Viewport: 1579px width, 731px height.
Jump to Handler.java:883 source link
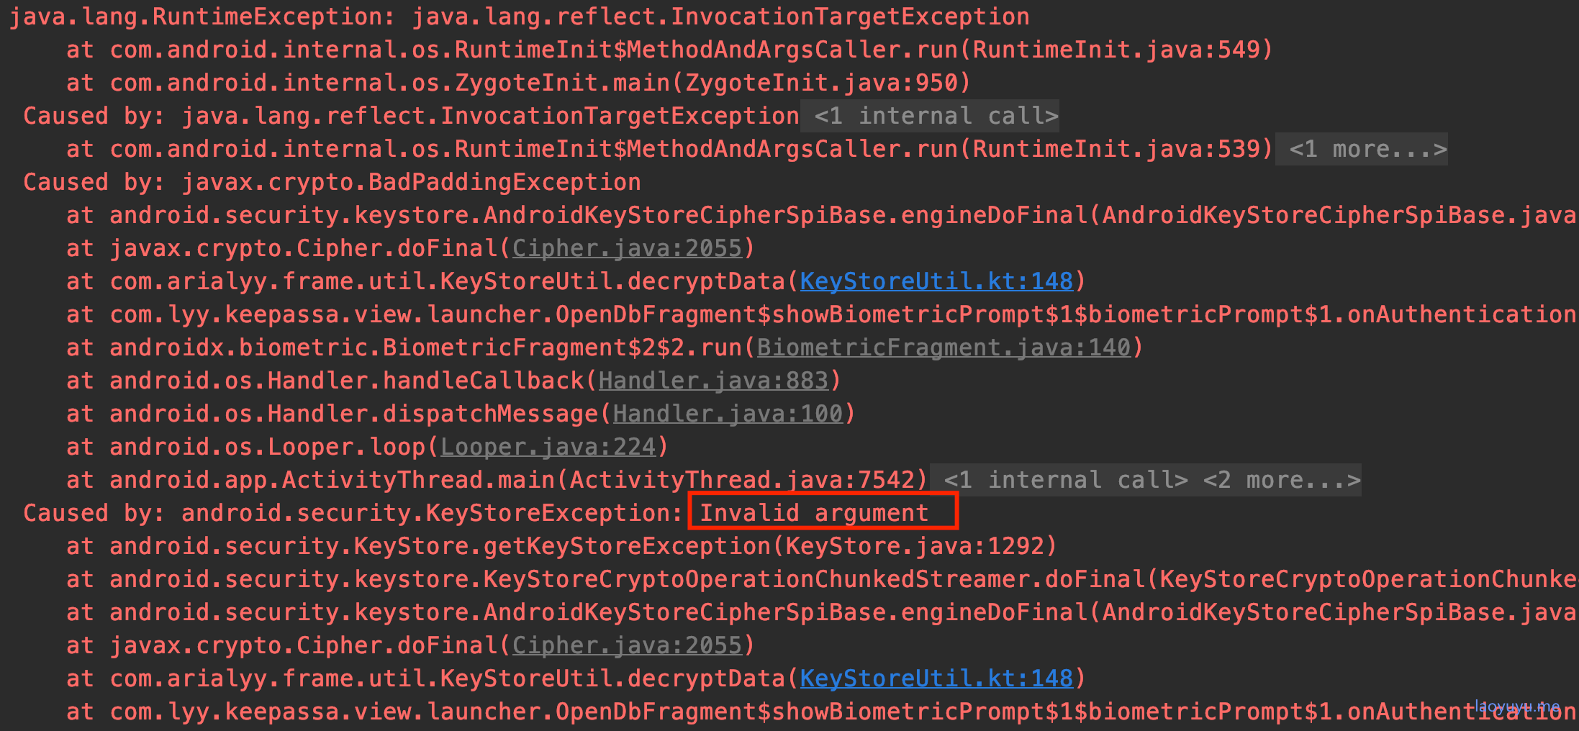pyautogui.click(x=713, y=381)
